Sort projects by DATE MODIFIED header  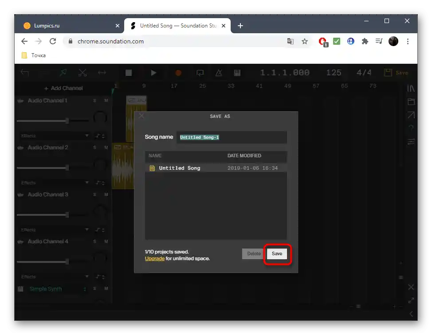pos(244,156)
